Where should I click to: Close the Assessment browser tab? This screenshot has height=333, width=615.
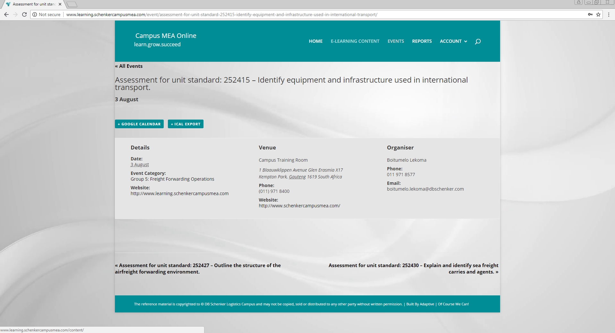60,4
